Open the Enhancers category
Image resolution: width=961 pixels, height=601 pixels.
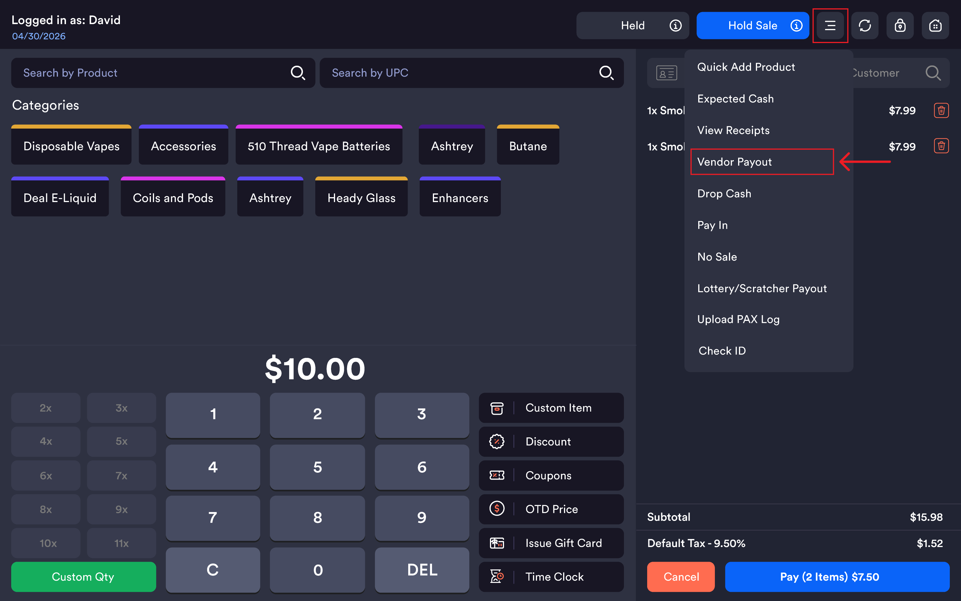click(460, 197)
